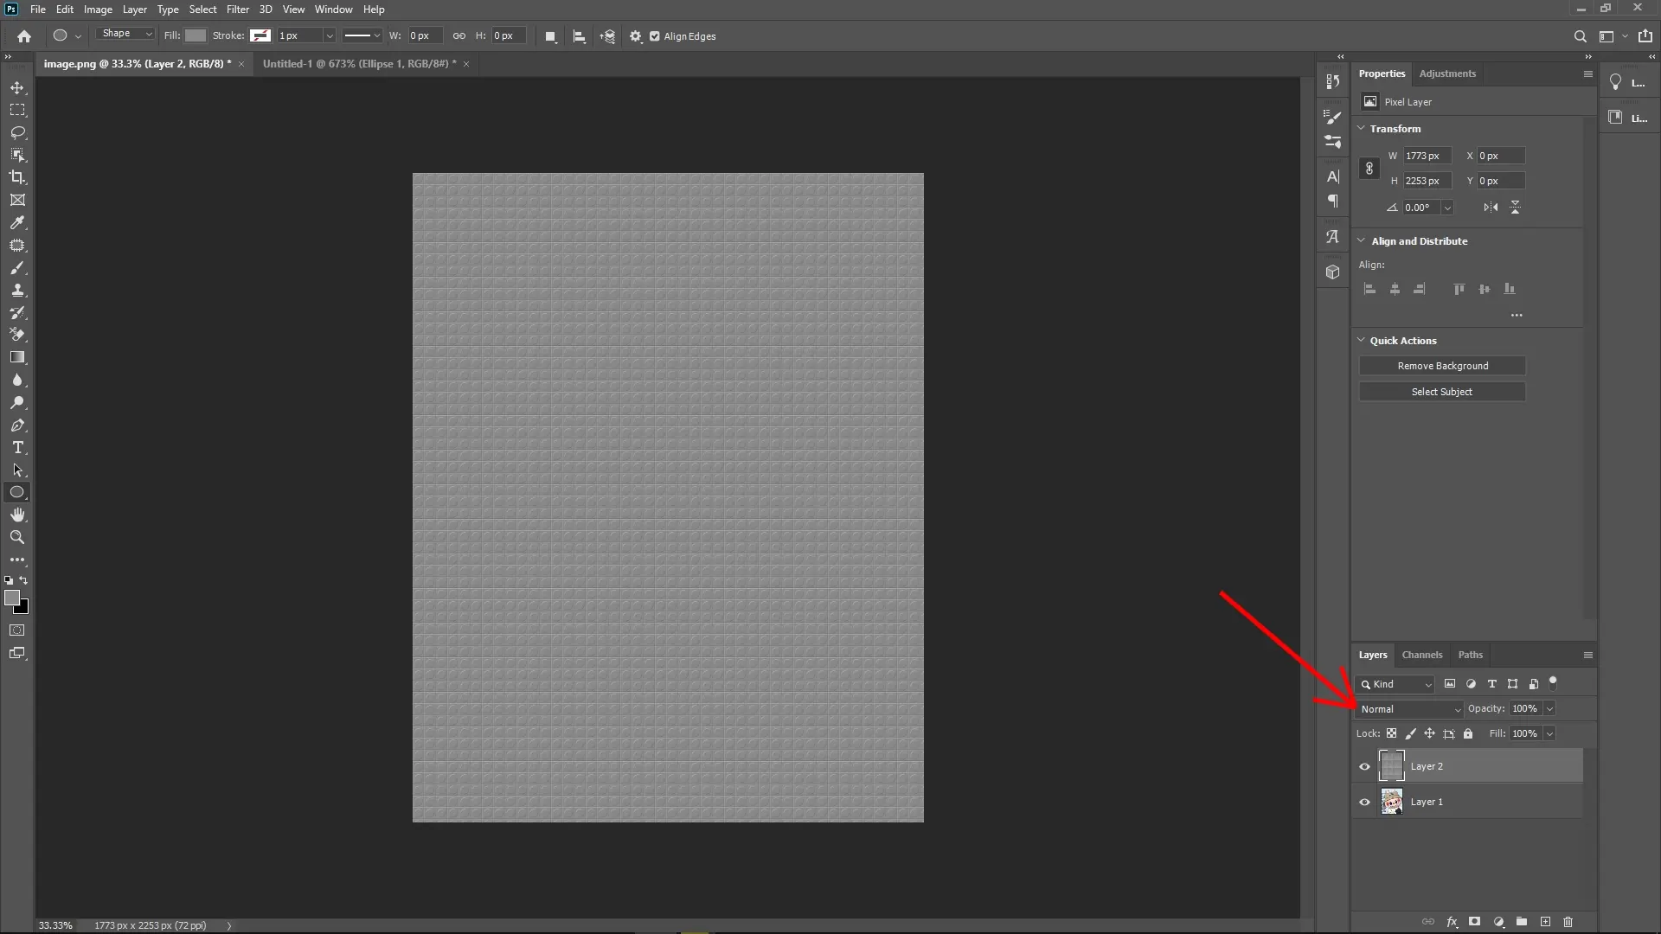The height and width of the screenshot is (934, 1661).
Task: Hide Layer 1 with its visibility eye
Action: 1364,802
